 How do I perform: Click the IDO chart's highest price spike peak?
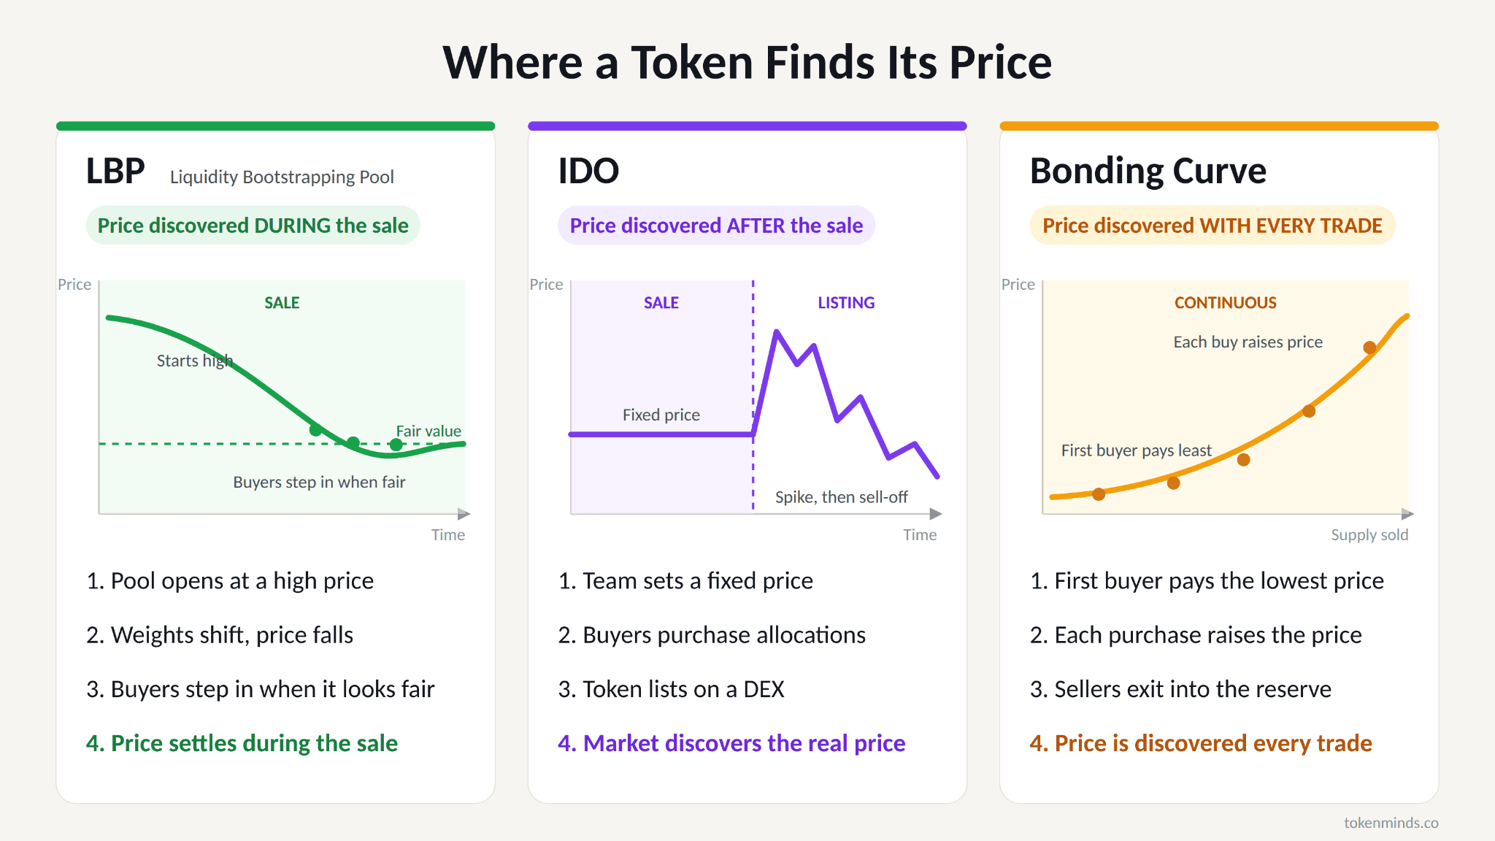click(777, 332)
